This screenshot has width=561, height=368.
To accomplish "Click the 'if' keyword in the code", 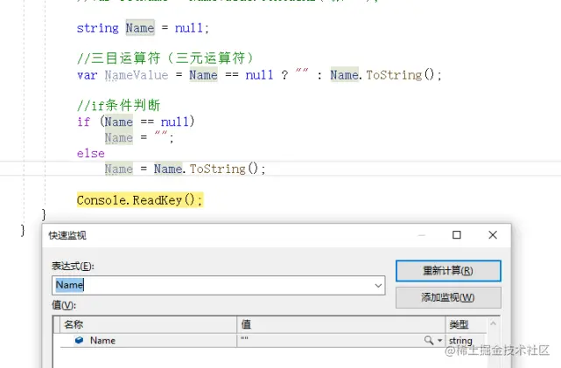I will coord(84,122).
